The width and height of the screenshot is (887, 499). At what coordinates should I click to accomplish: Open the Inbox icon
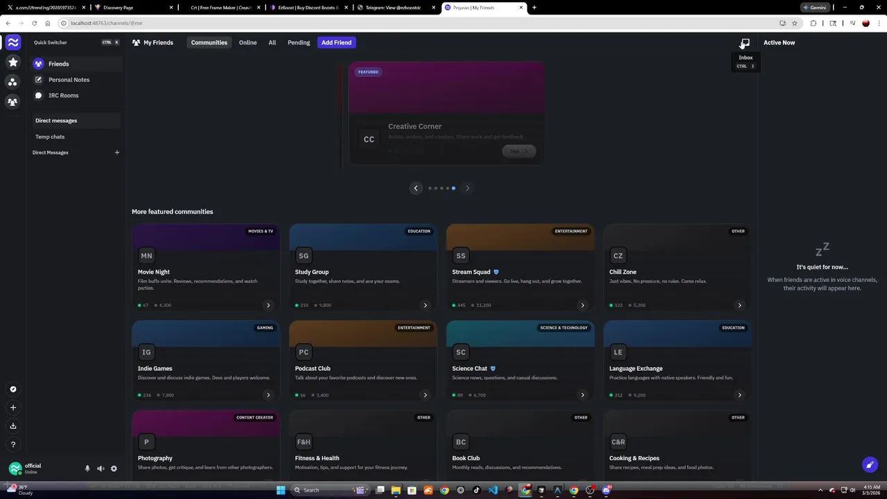[745, 43]
